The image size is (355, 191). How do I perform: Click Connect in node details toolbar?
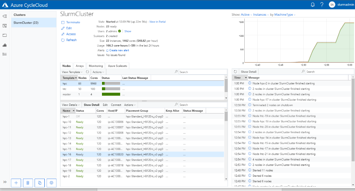point(116,105)
